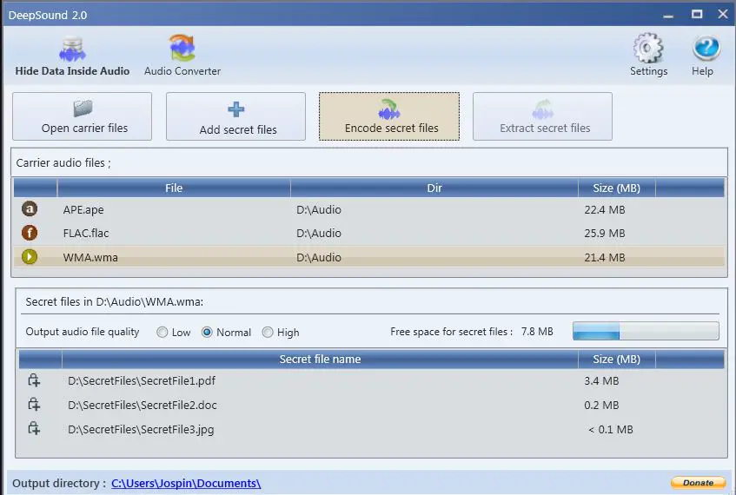Click the D:\Audio directory of FLAC.flac
Image resolution: width=736 pixels, height=495 pixels.
[x=319, y=234]
